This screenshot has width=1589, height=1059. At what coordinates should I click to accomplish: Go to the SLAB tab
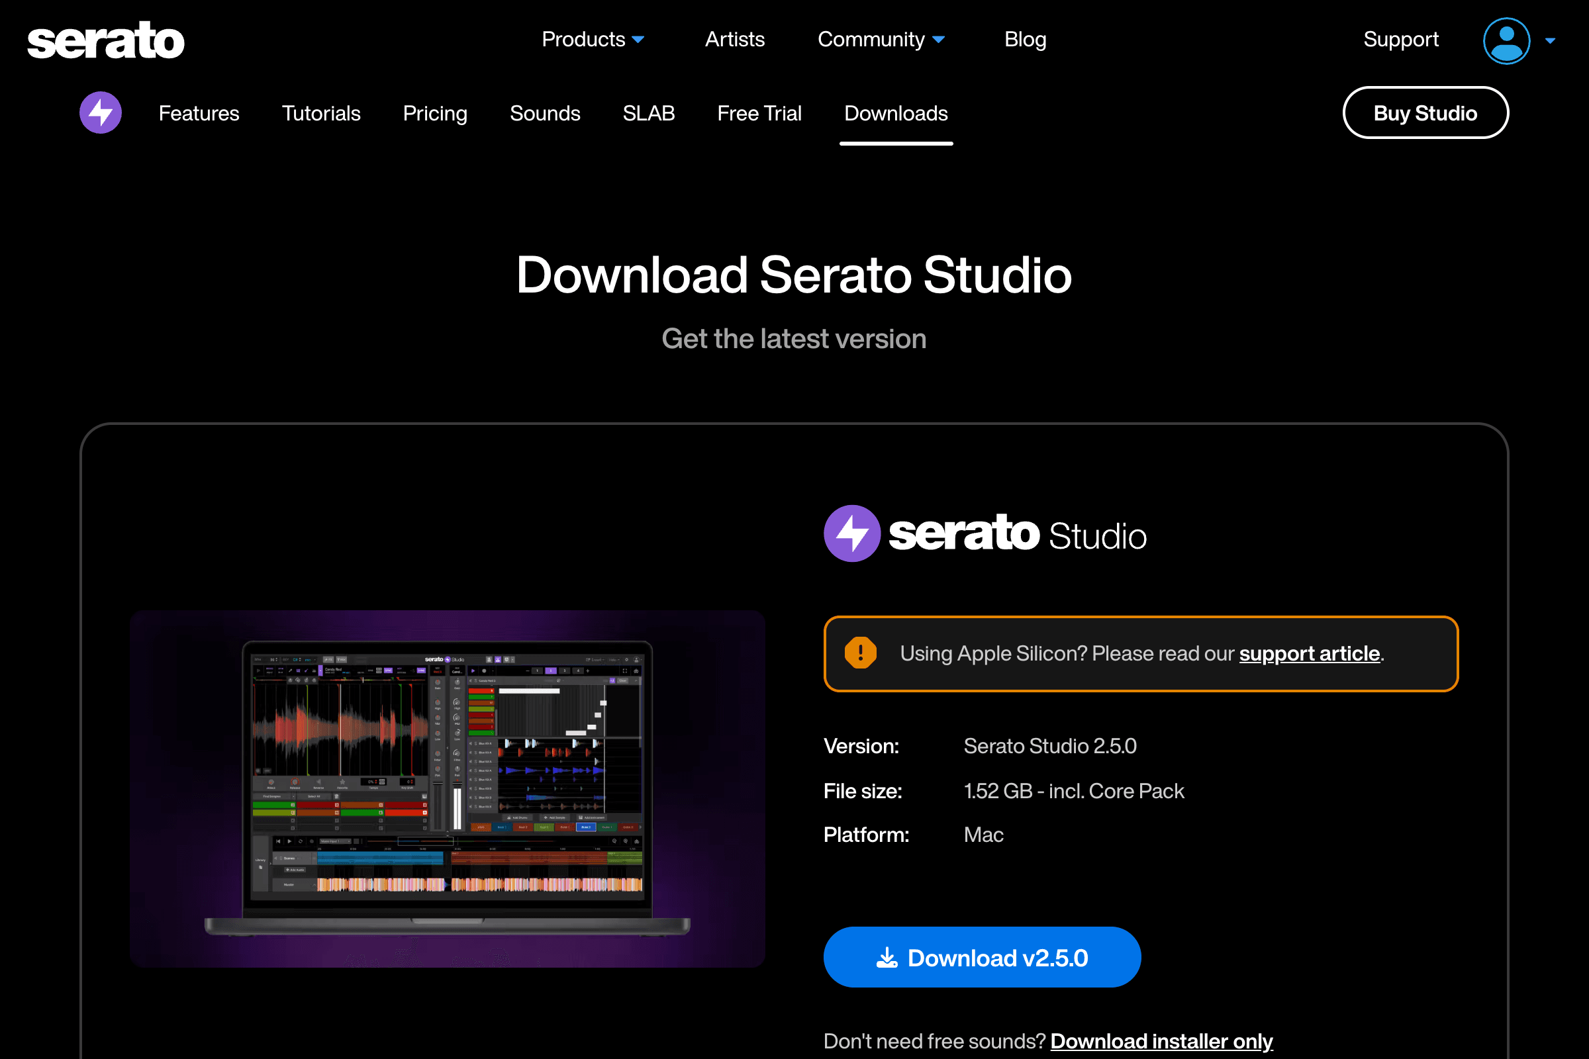point(649,113)
